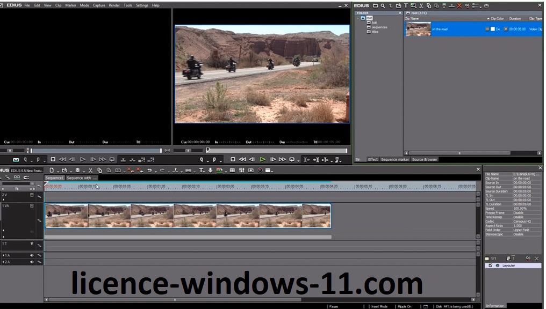Click the new sequence page icon in timeline toolbar
Viewport: 546px width, 309px height.
tap(52, 171)
